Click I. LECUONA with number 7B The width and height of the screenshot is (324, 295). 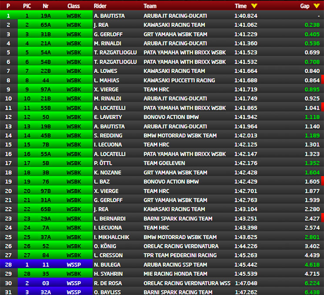pyautogui.click(x=108, y=145)
